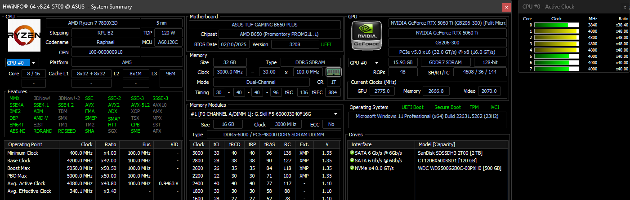Image resolution: width=630 pixels, height=200 pixels.
Task: Click the Core 4 clock bar
Action: point(557,50)
